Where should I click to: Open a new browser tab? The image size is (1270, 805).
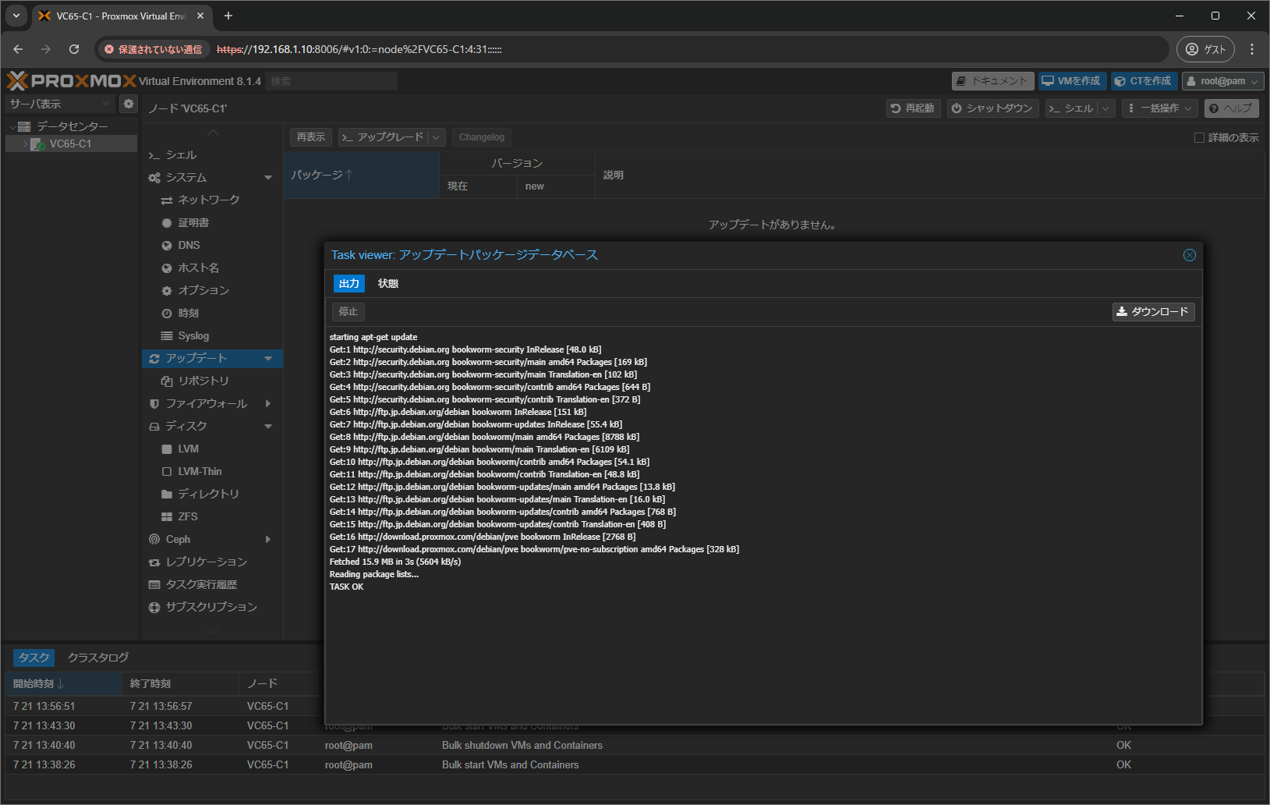coord(228,16)
